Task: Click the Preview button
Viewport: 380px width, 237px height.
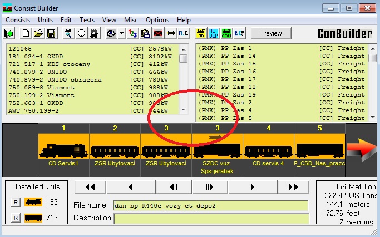Action: pos(271,33)
